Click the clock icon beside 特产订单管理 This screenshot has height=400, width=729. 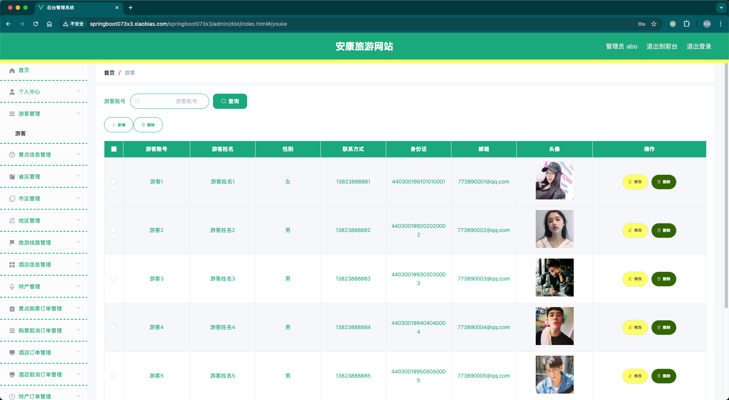coord(12,397)
